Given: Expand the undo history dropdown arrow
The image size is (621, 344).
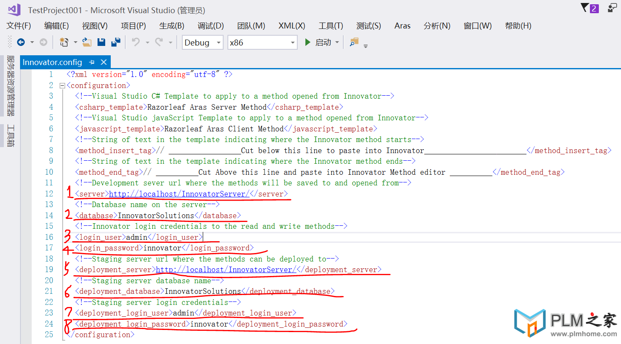Looking at the screenshot, I should coord(147,43).
